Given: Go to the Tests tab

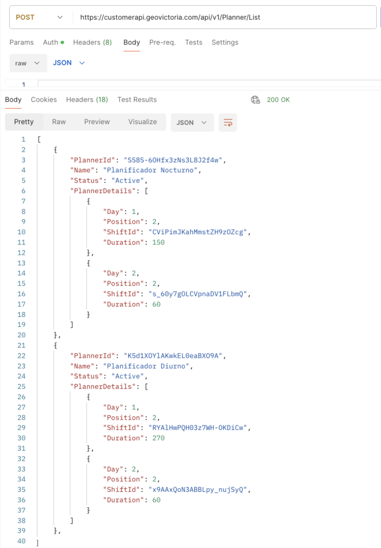Looking at the screenshot, I should [x=193, y=42].
